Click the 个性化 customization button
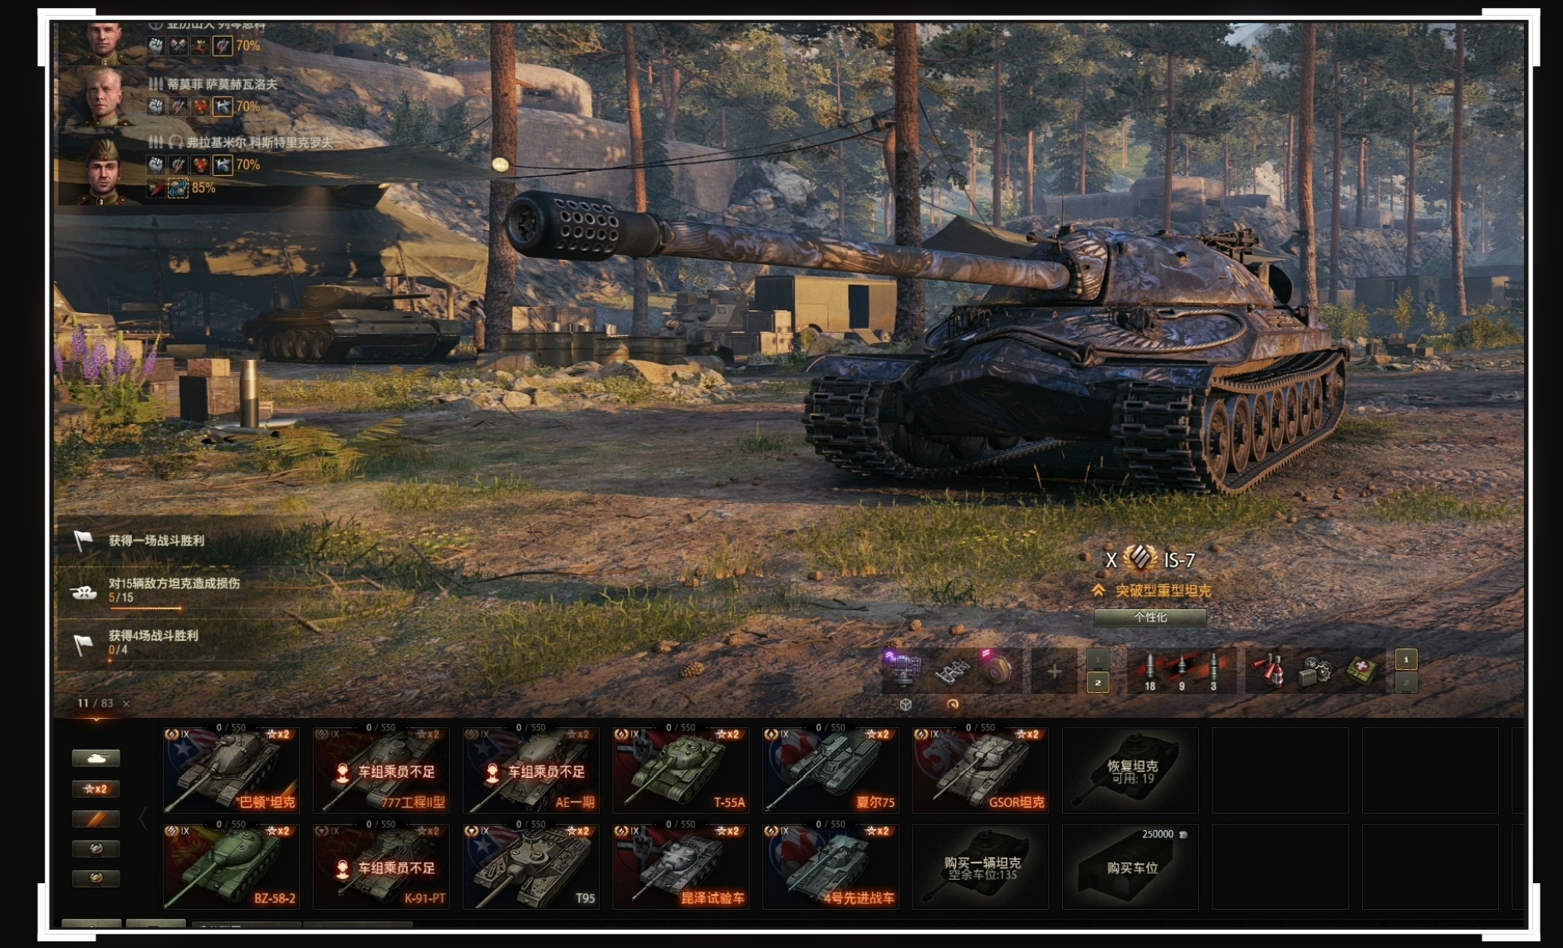The width and height of the screenshot is (1563, 948). pos(1150,618)
